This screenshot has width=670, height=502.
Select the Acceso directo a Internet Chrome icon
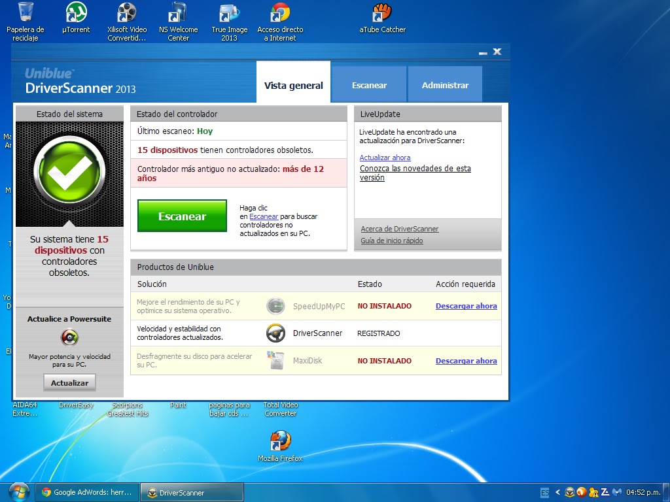280,22
